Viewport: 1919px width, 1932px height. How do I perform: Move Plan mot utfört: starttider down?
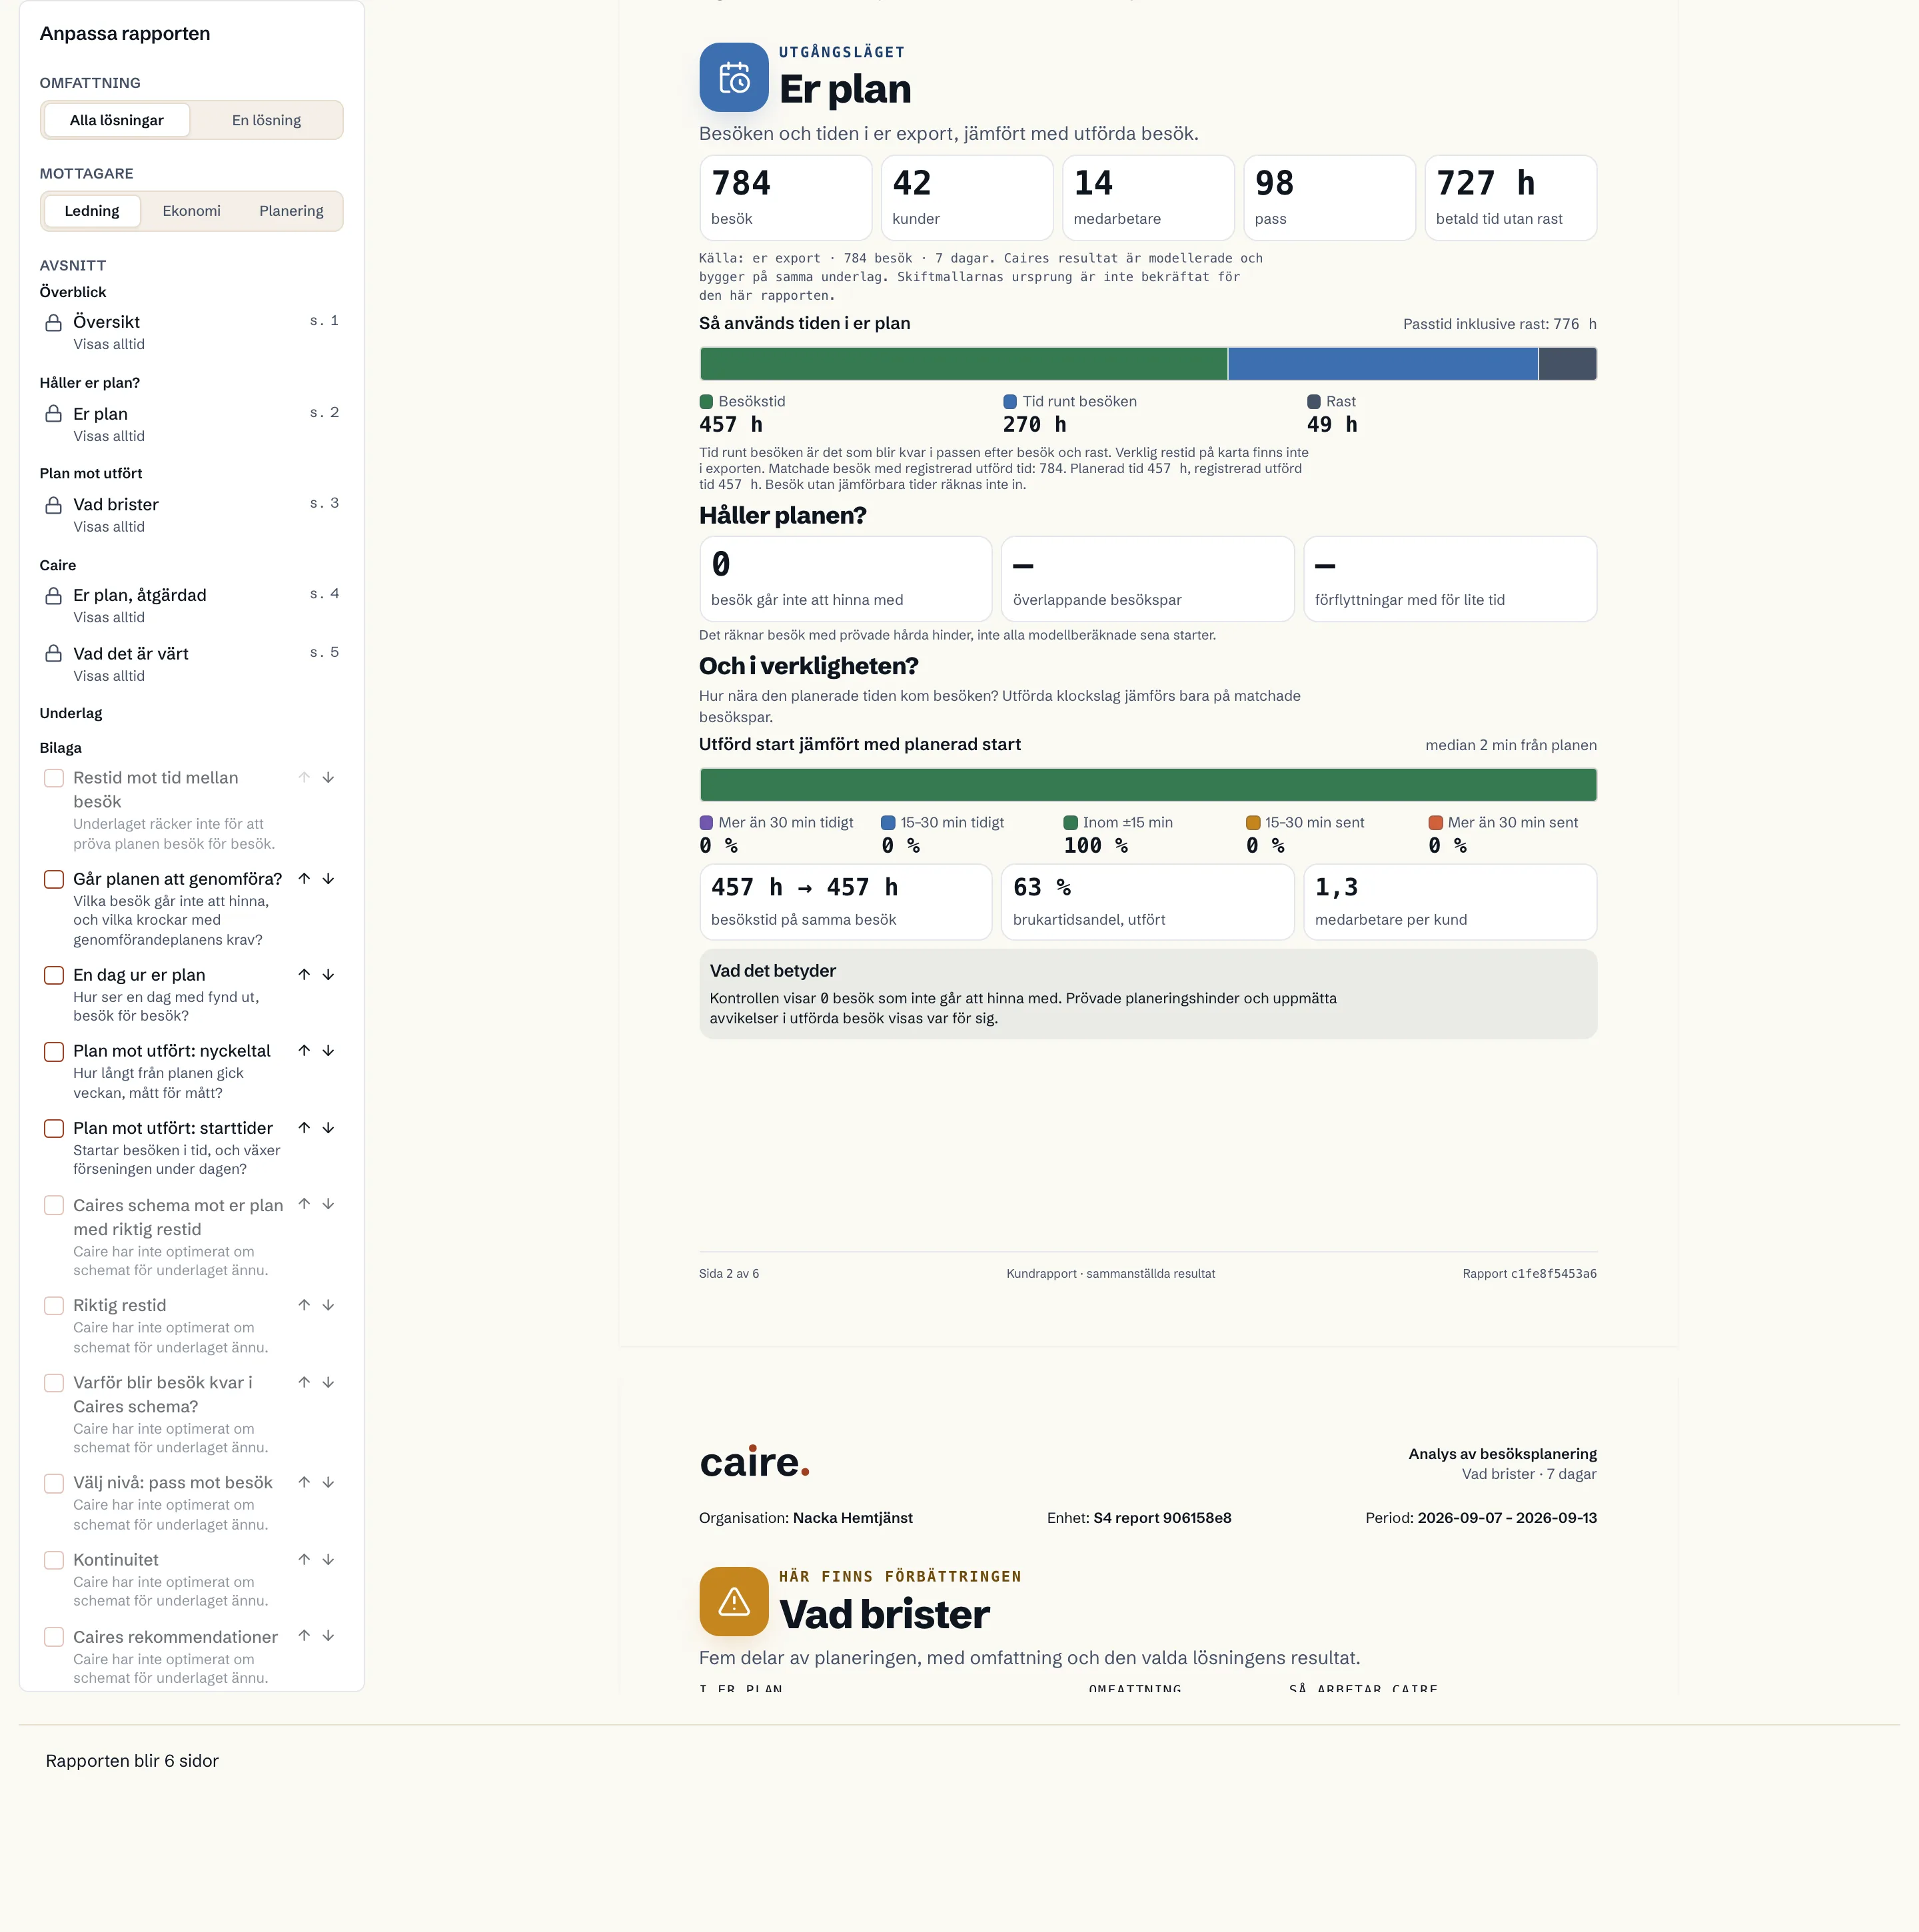click(x=328, y=1128)
